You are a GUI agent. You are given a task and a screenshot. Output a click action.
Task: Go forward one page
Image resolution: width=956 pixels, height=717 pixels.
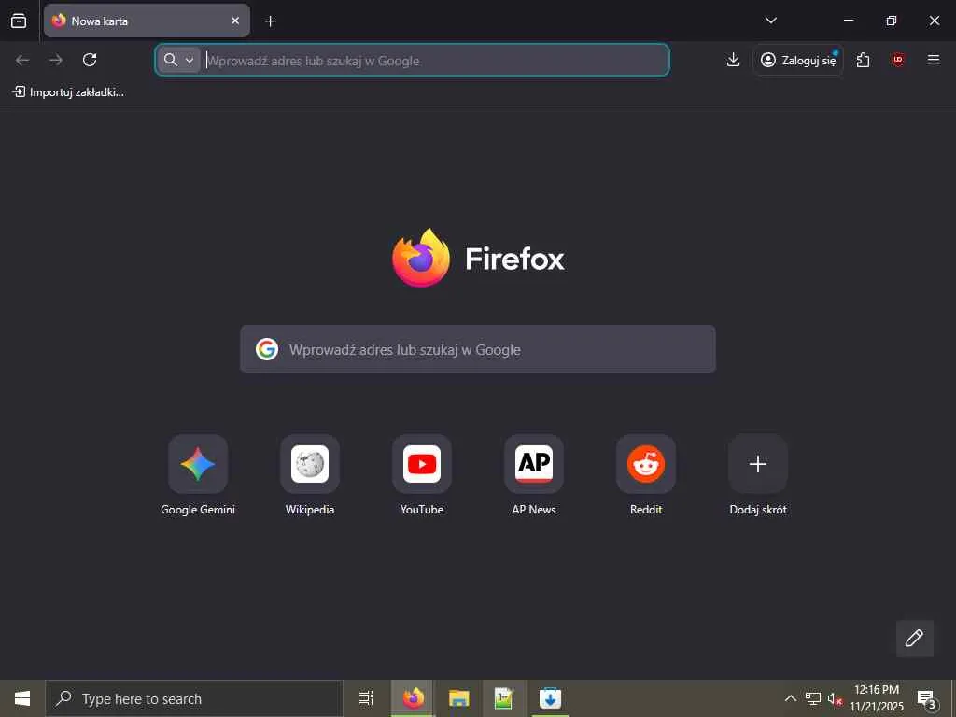click(x=56, y=60)
